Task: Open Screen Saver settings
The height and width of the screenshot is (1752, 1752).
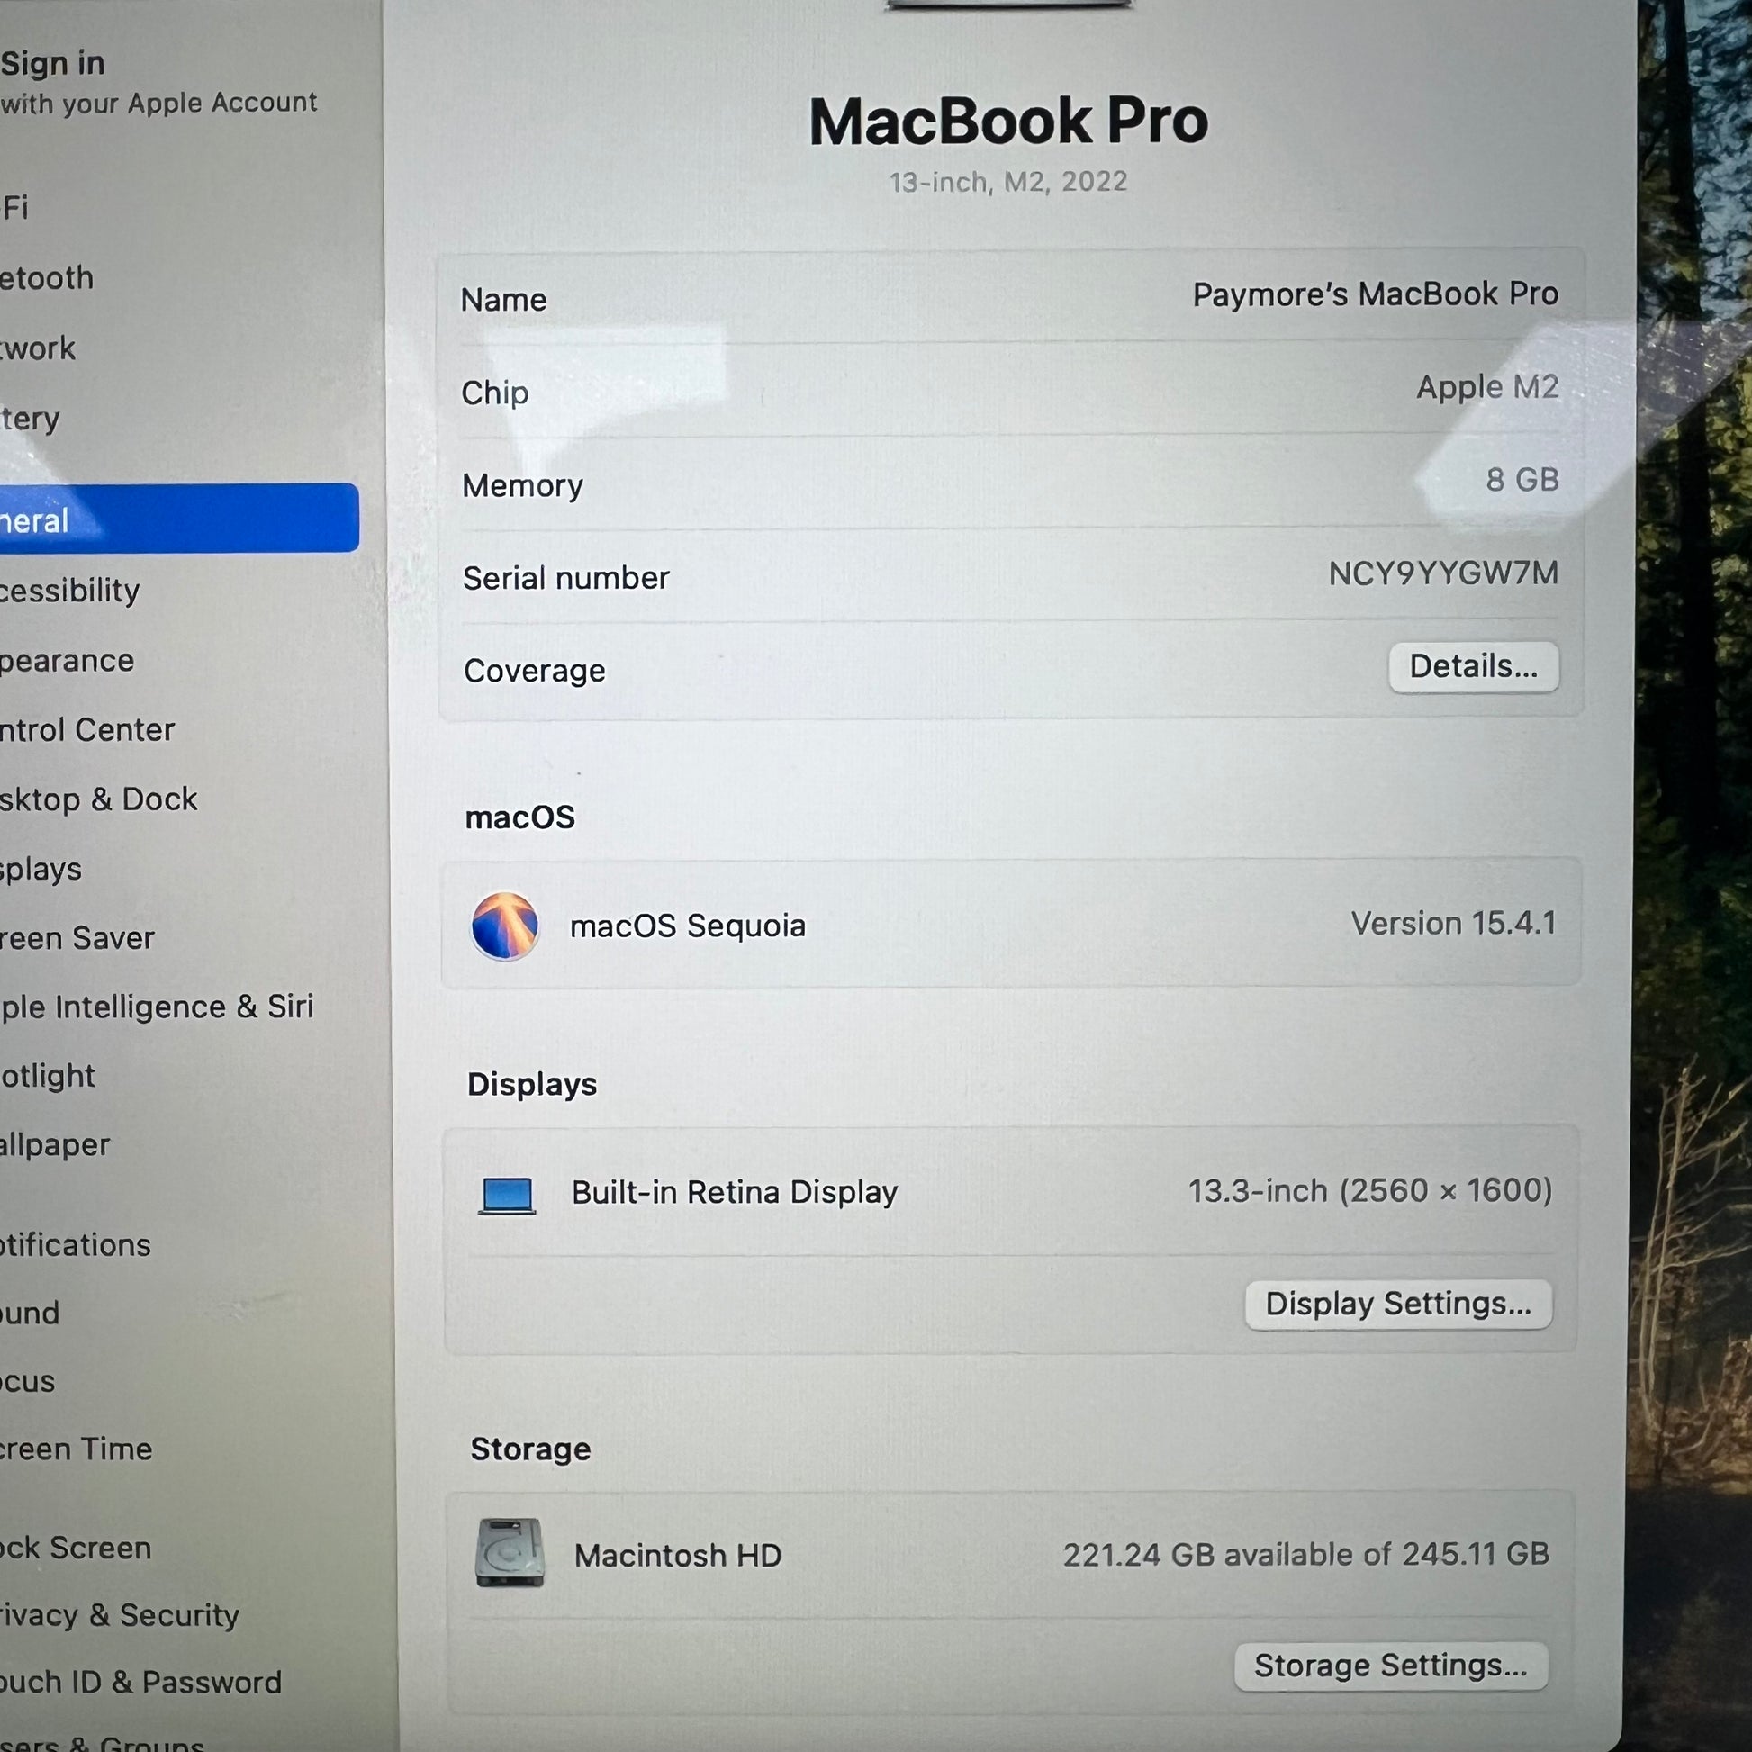Action: pyautogui.click(x=77, y=938)
